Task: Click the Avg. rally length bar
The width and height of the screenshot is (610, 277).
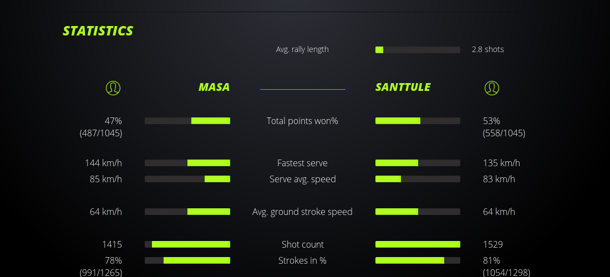Action: (x=418, y=50)
